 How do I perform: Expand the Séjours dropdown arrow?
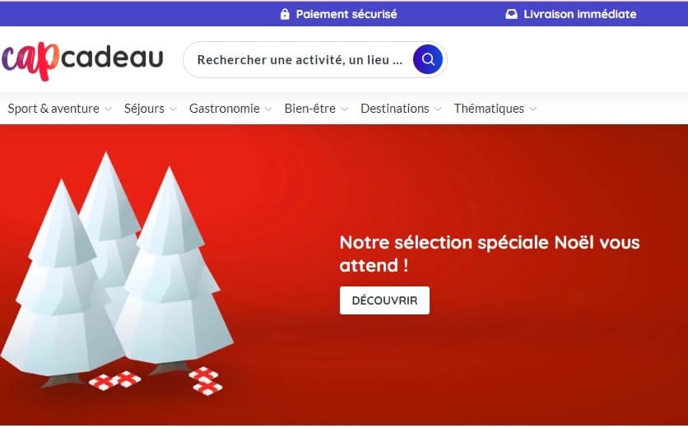click(173, 109)
